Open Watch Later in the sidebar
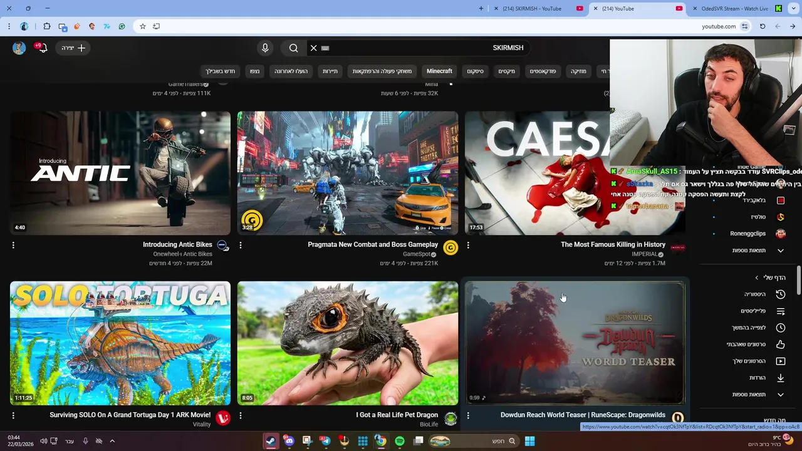 (x=759, y=328)
